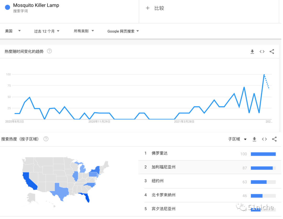Click the blue Mosquito Killer Lamp color dot
The image size is (283, 219).
(x=8, y=7)
